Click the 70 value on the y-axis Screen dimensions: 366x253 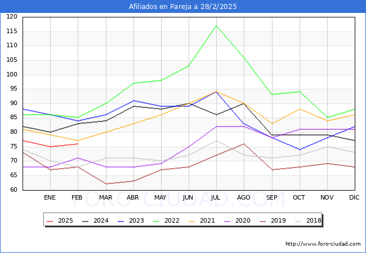pyautogui.click(x=14, y=160)
